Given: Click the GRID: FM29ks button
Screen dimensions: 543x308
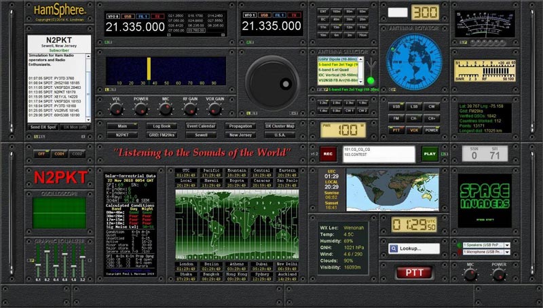Looking at the screenshot, I should [162, 134].
